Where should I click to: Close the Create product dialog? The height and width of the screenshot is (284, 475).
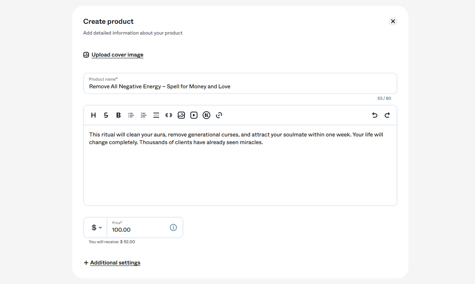pyautogui.click(x=393, y=21)
